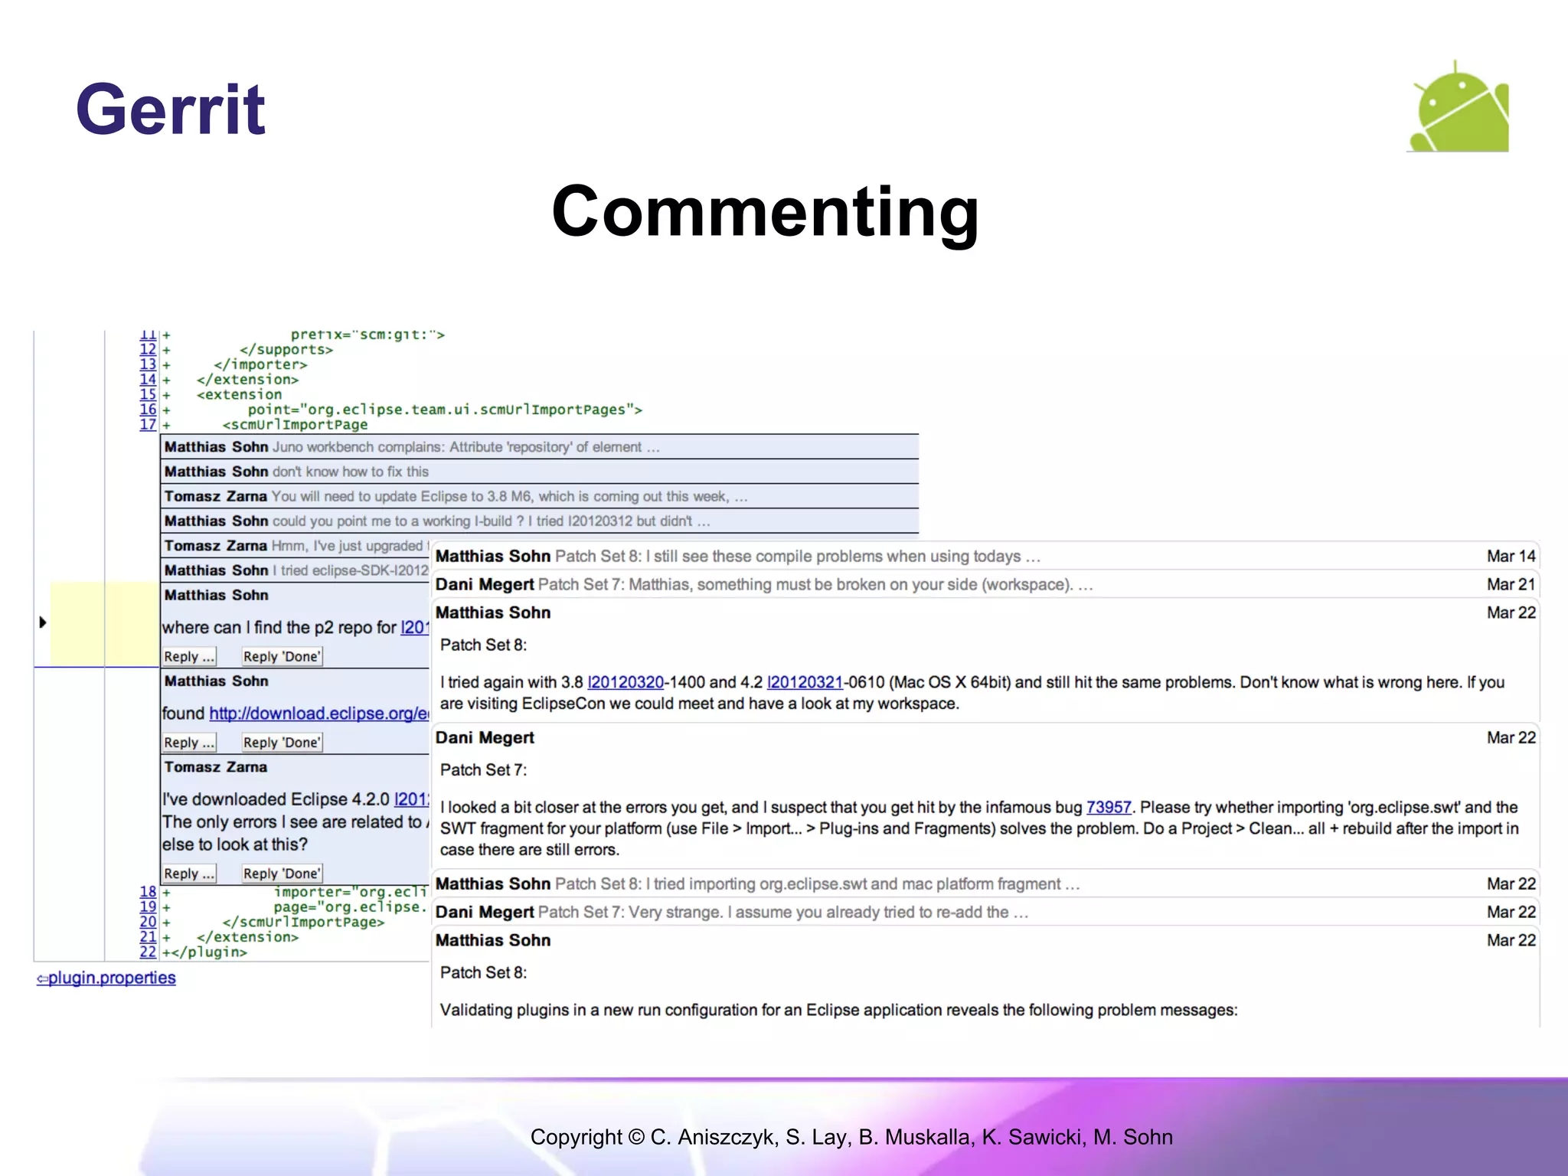Click the Android robot logo

click(1458, 106)
